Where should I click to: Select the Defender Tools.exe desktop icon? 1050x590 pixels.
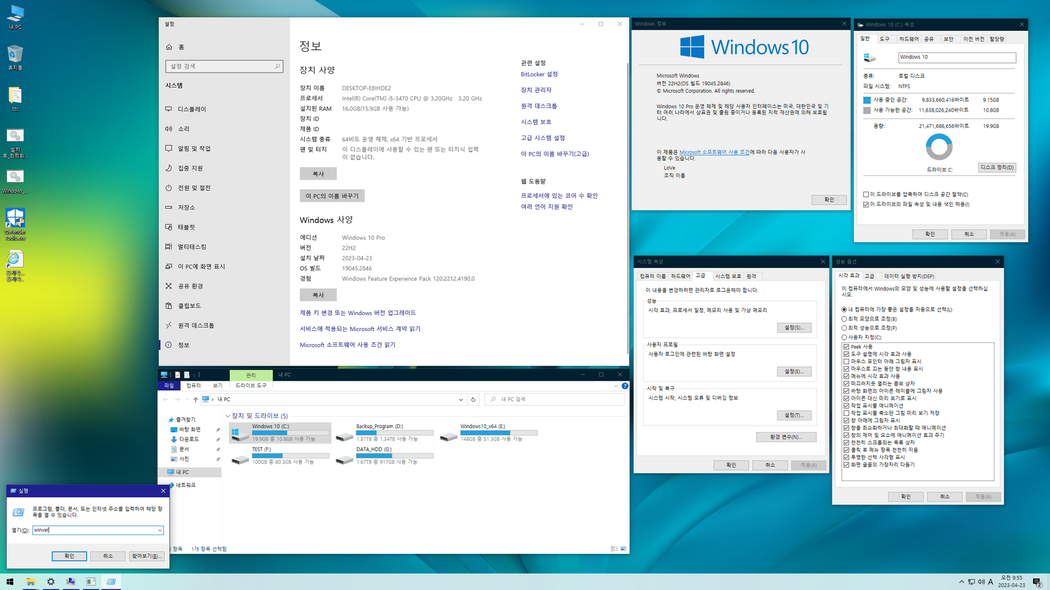point(15,224)
